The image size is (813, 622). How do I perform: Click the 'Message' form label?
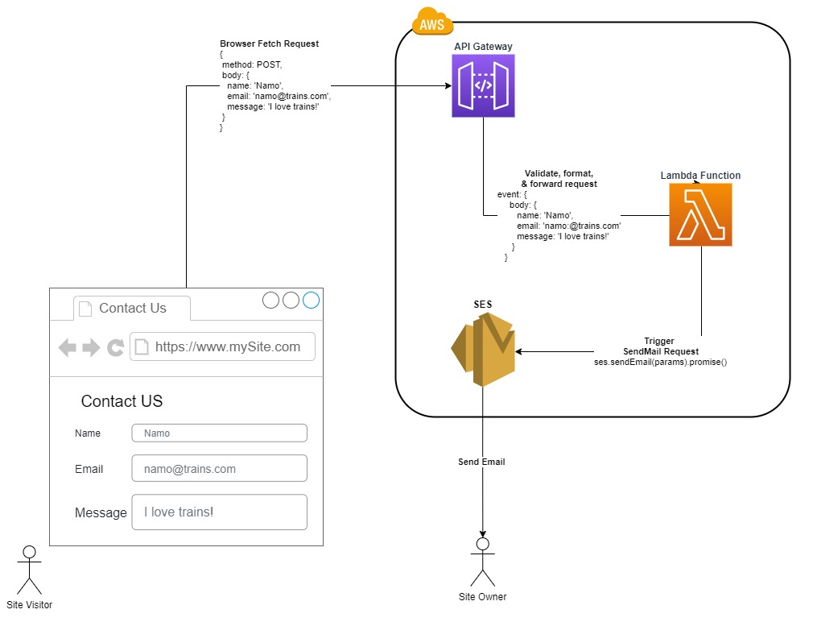tap(101, 512)
